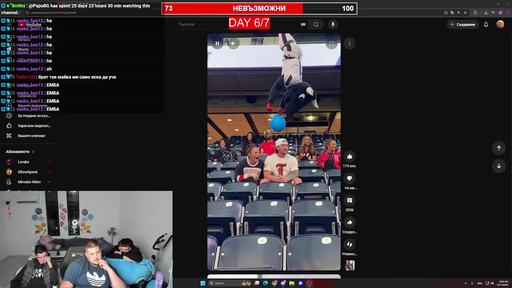Switch the ENG input language

(x=480, y=283)
